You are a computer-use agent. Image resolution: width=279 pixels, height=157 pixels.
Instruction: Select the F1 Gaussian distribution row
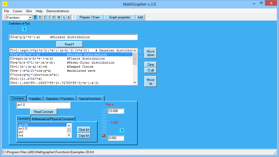point(71,51)
